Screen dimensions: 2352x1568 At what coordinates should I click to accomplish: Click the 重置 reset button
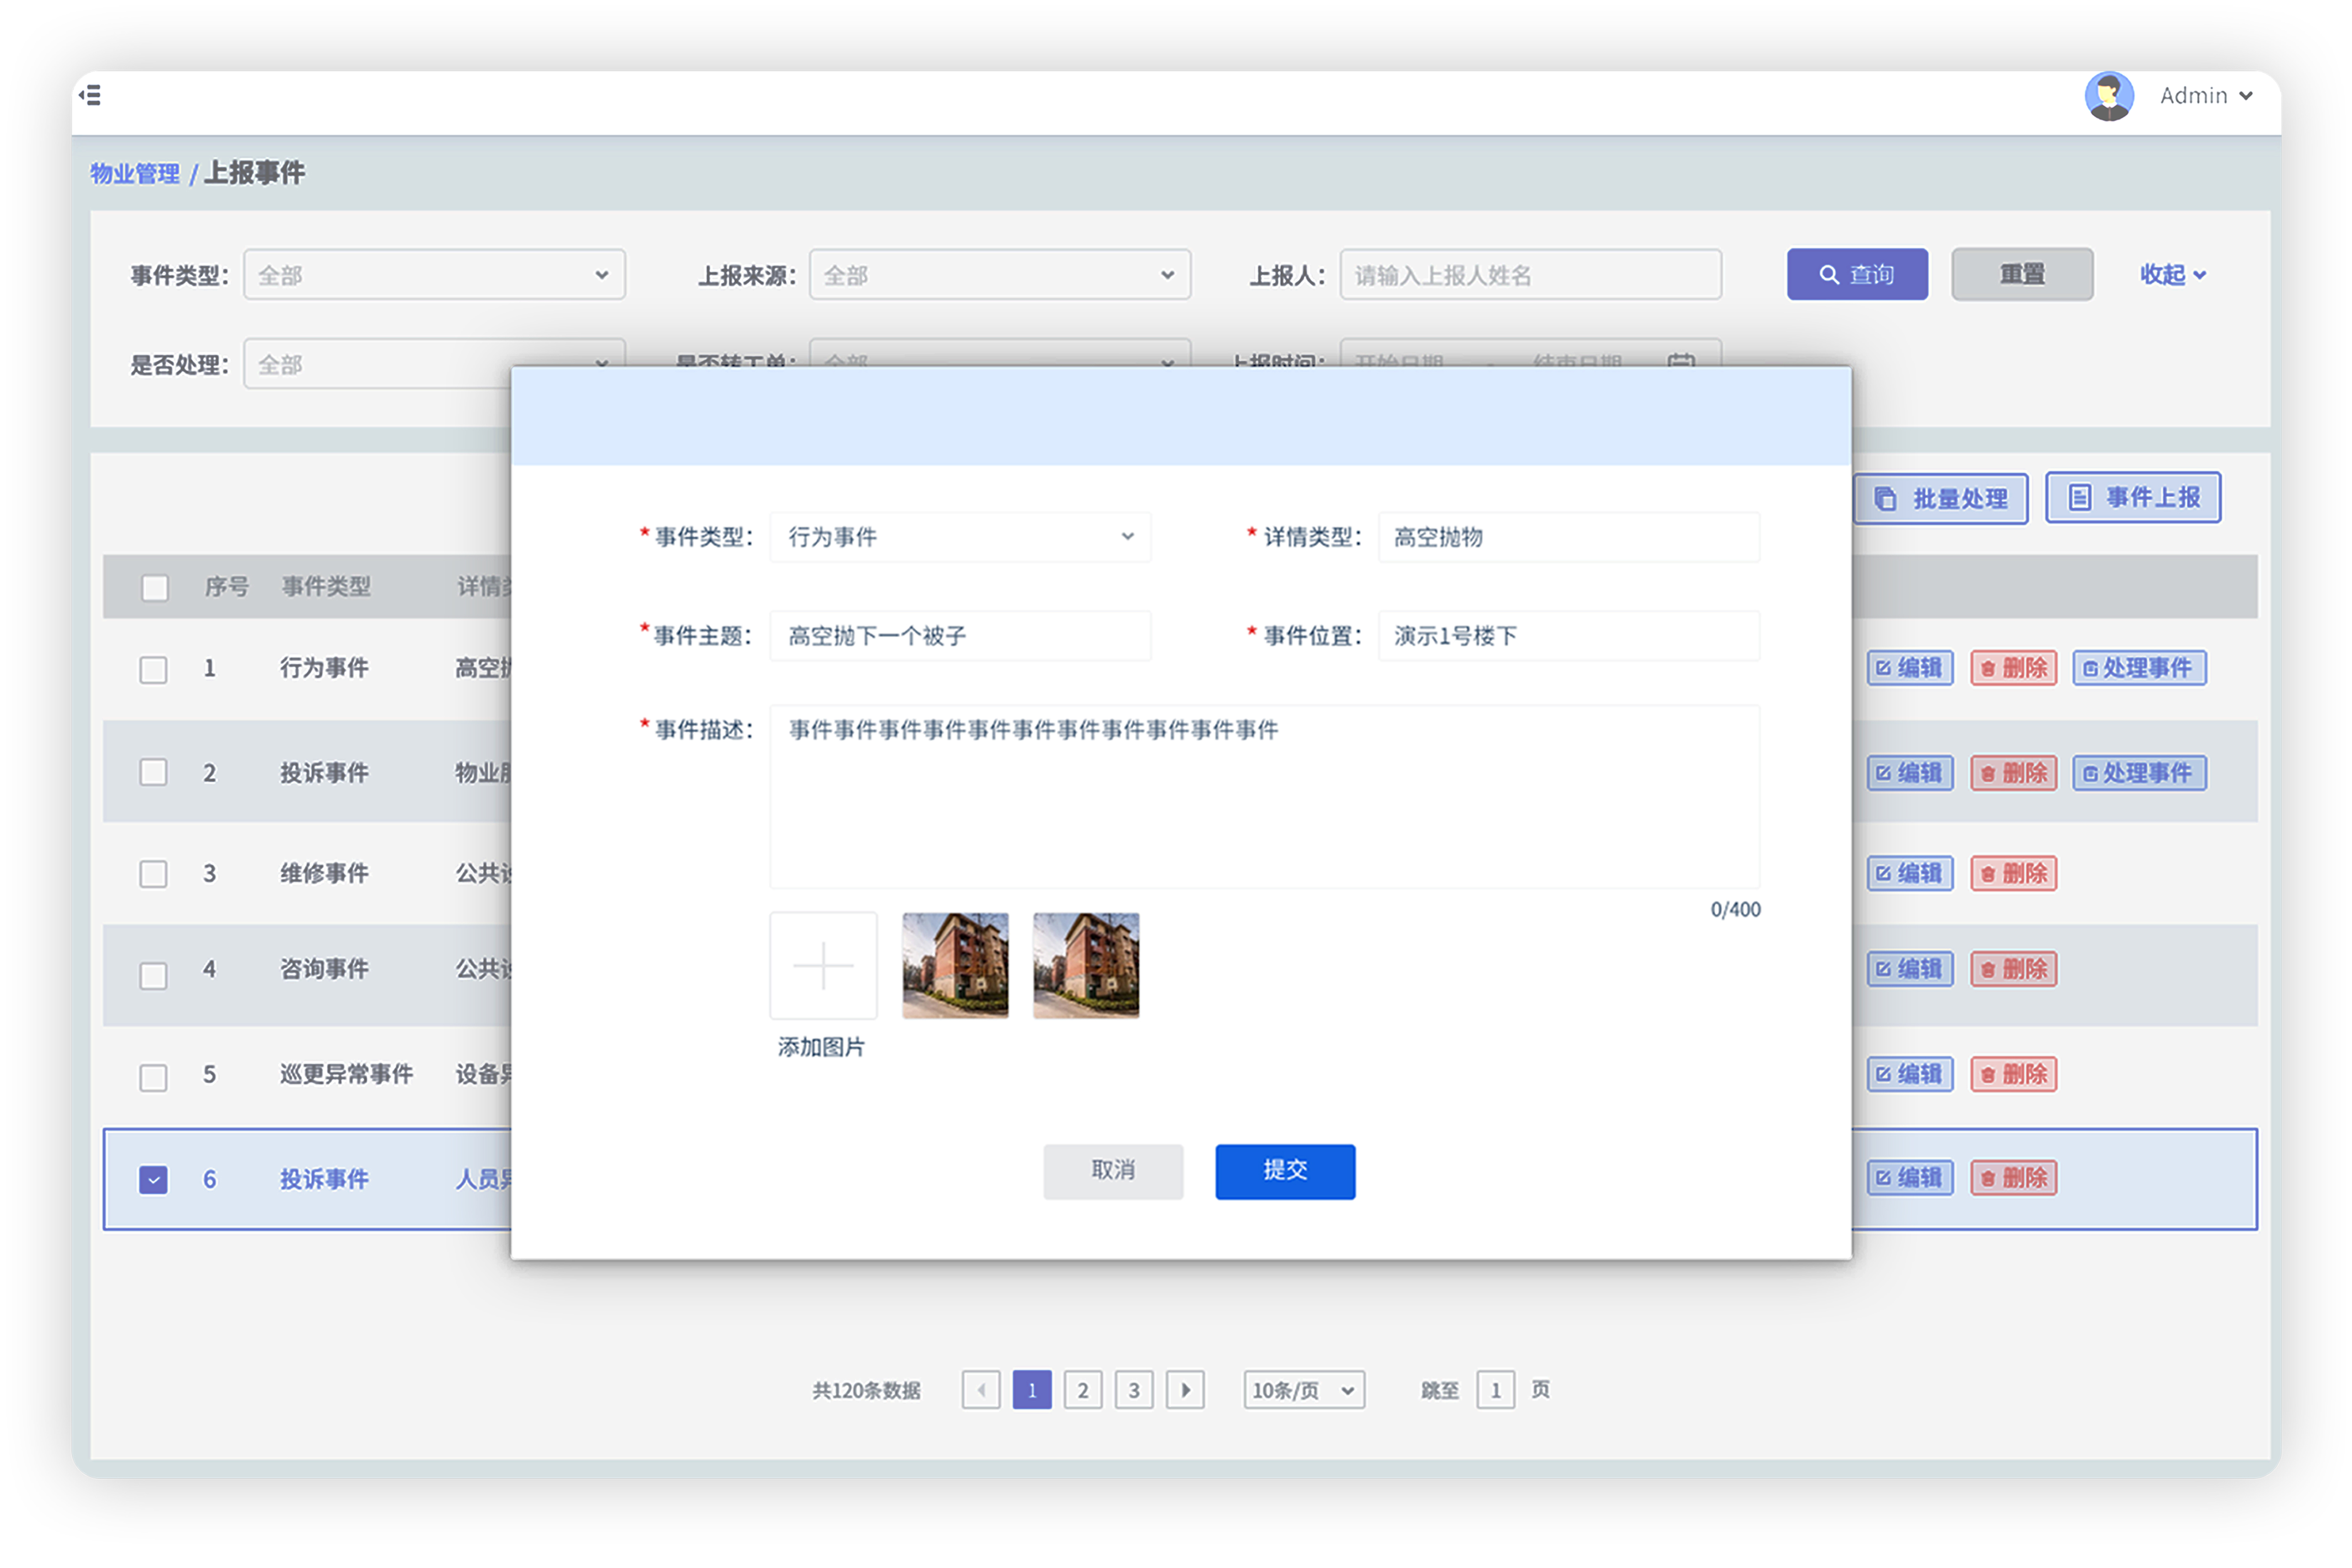[2022, 275]
